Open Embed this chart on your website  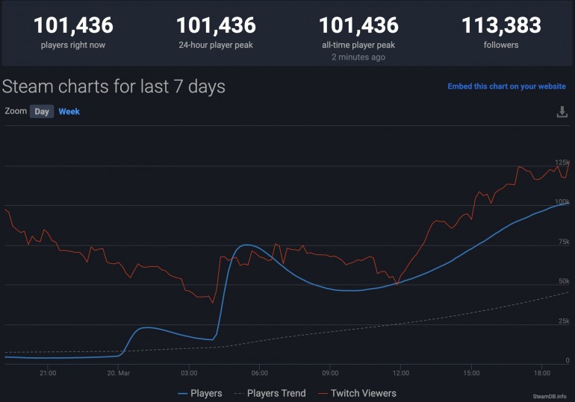pos(506,87)
